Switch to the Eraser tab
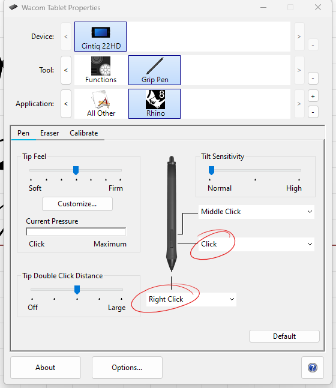Screen dimensions: 336x388 click(x=50, y=133)
